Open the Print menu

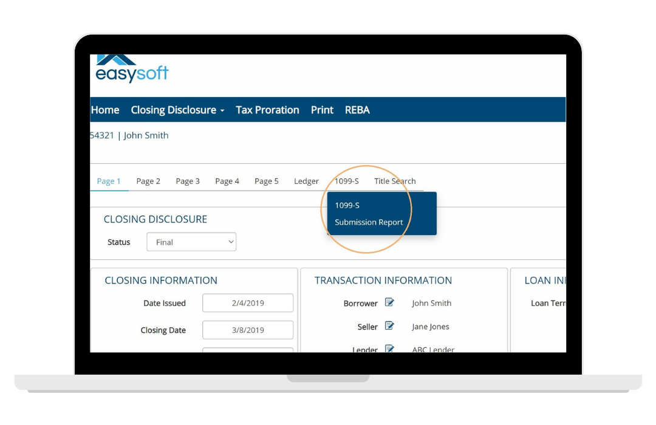point(321,110)
